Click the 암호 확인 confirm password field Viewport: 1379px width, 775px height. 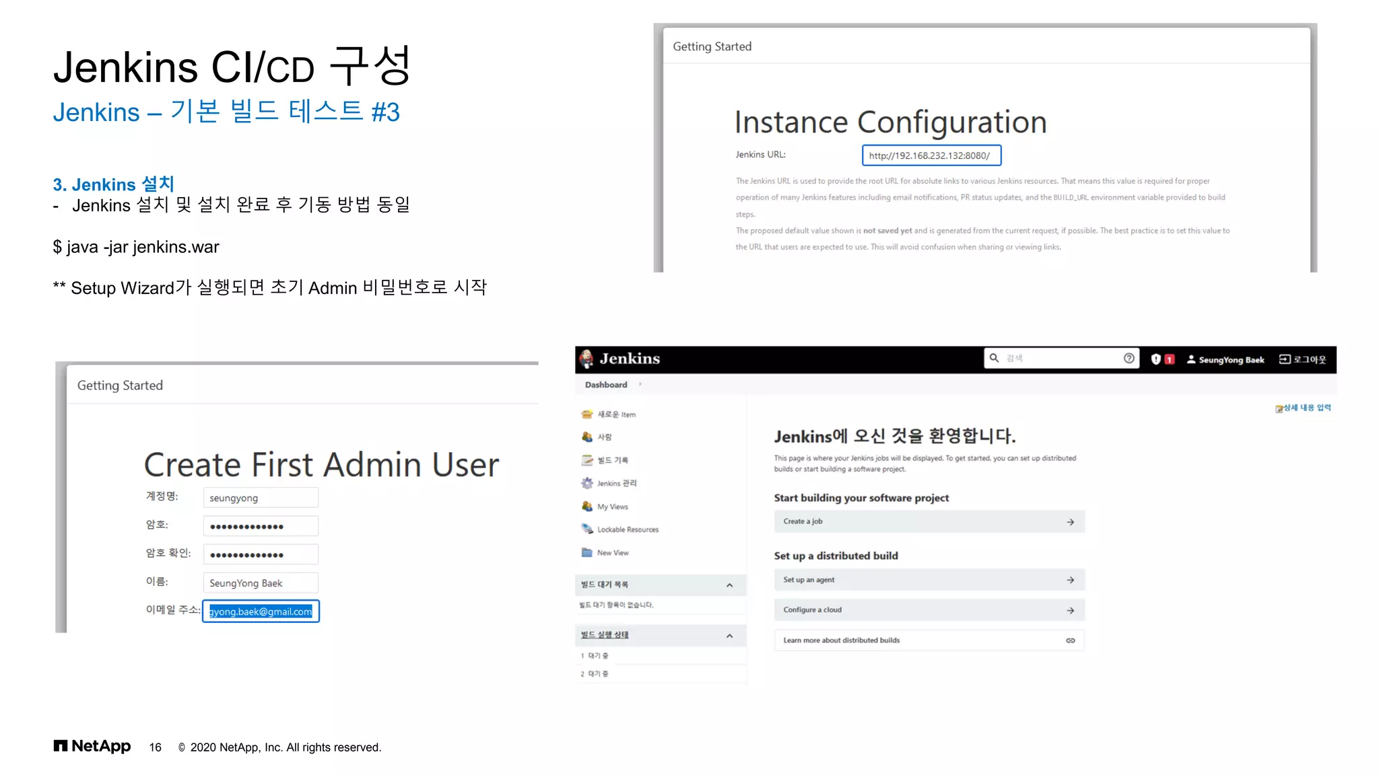[x=261, y=554]
